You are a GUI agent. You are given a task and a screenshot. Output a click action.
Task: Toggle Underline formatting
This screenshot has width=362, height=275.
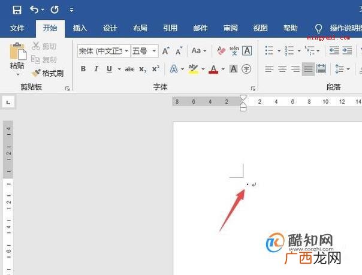[110, 69]
